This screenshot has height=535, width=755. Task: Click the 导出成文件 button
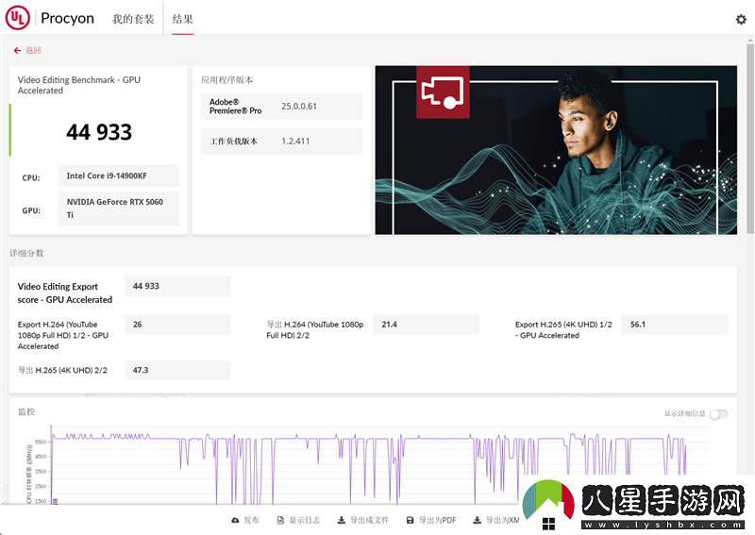coord(368,520)
